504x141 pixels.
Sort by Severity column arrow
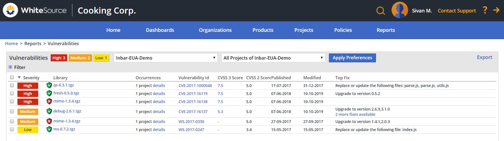pyautogui.click(x=19, y=78)
